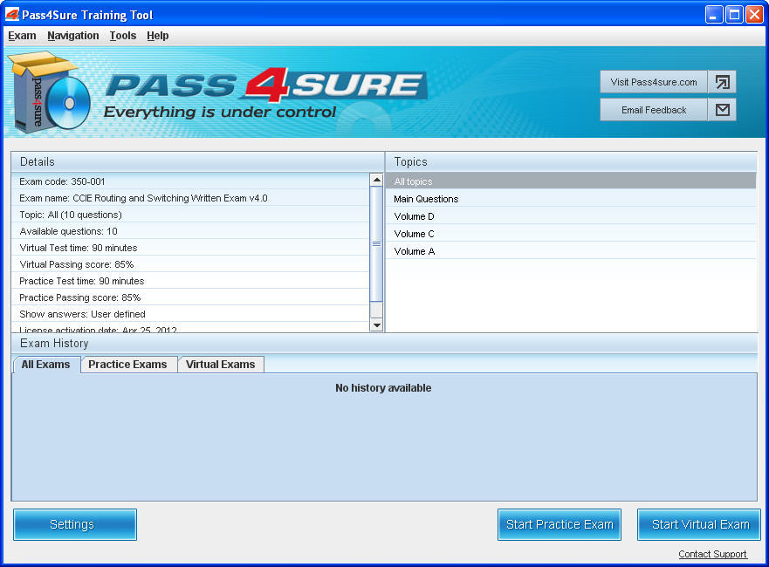Screen dimensions: 769x567
Task: Switch to the All Exams tab
Action: coord(46,365)
